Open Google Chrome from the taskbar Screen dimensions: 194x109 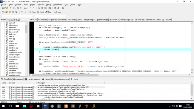52,106
